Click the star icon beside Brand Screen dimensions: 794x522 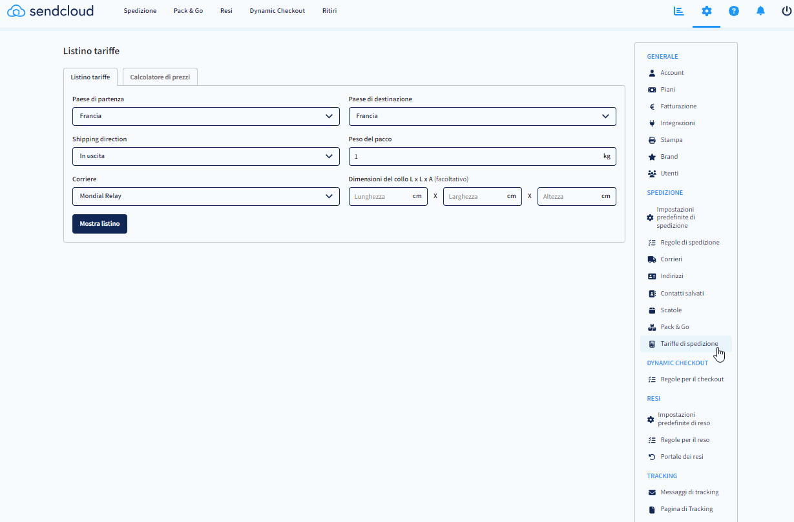(652, 157)
